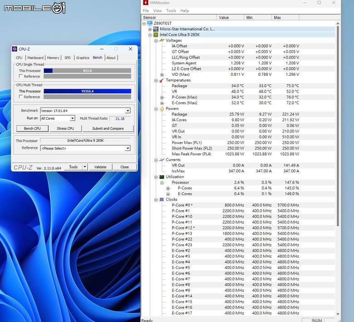Click the scroll down arrow in HWMonitor
The width and height of the screenshot is (354, 322).
(338, 314)
